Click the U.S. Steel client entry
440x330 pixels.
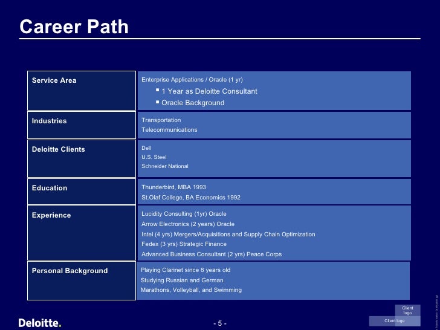click(x=154, y=157)
